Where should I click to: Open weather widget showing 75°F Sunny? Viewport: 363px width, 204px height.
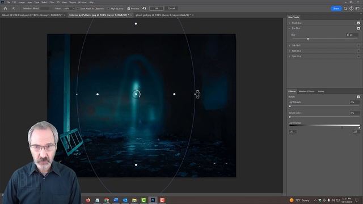point(299,200)
